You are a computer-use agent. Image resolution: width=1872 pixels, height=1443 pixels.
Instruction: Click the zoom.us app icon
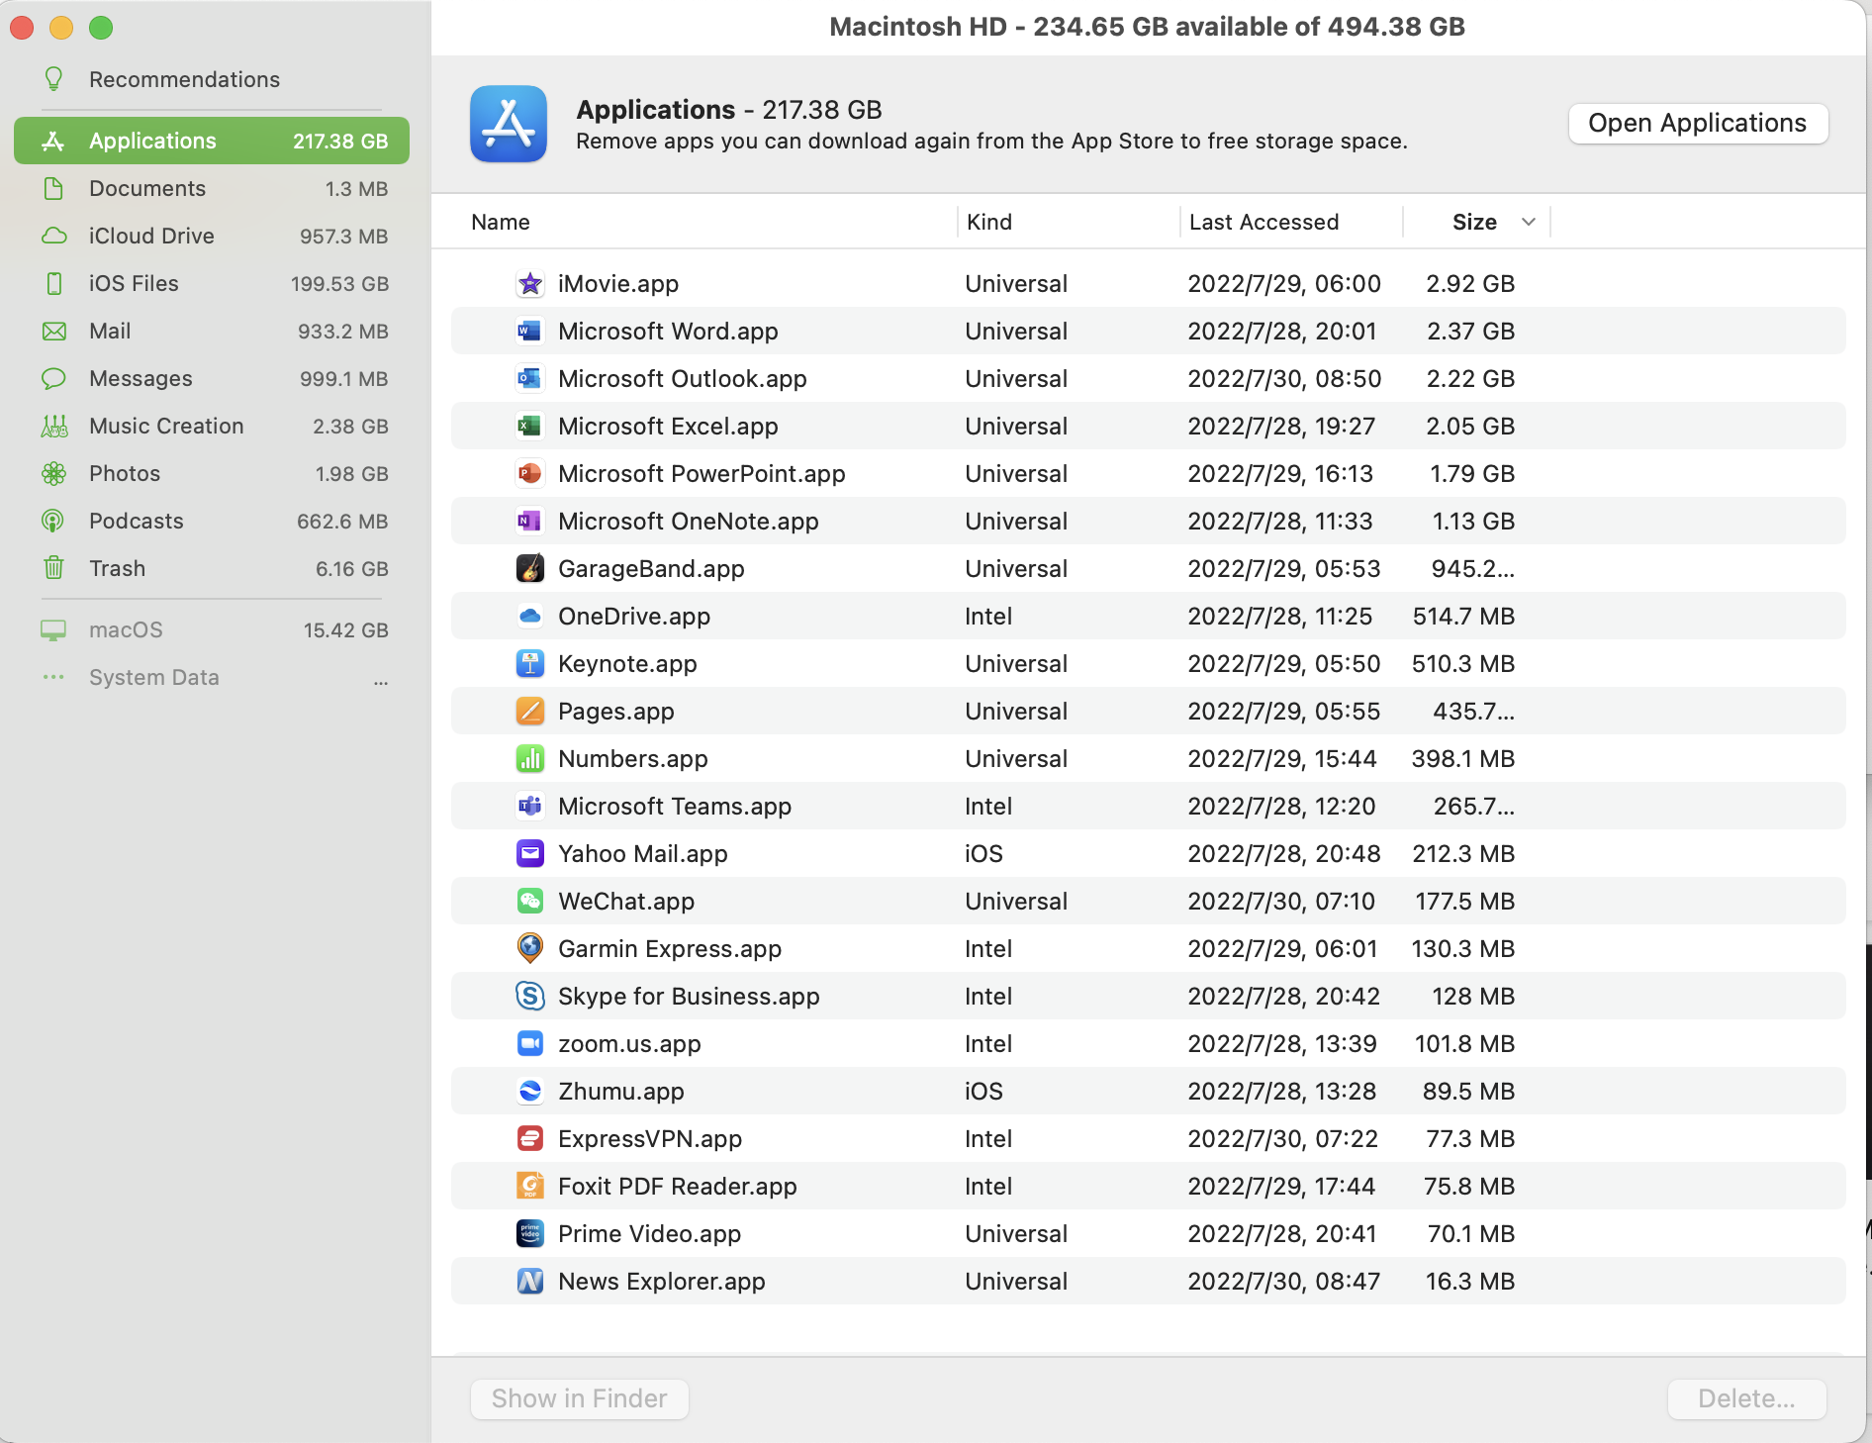(x=530, y=1044)
